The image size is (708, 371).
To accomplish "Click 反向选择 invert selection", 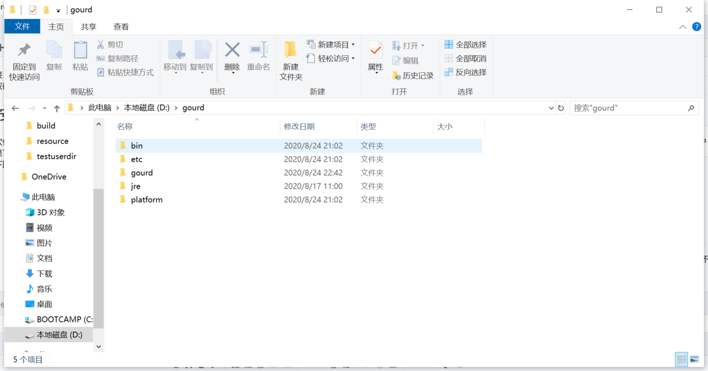I will (x=465, y=72).
